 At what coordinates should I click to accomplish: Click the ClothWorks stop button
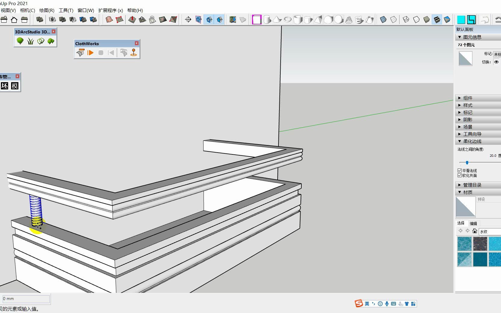click(x=101, y=53)
